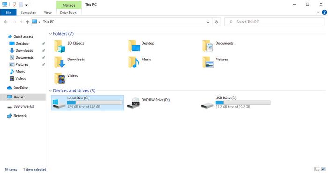Screen dimensions: 328x173
Task: Select USB Drive (E:) in navigation pane
Action: point(23,106)
